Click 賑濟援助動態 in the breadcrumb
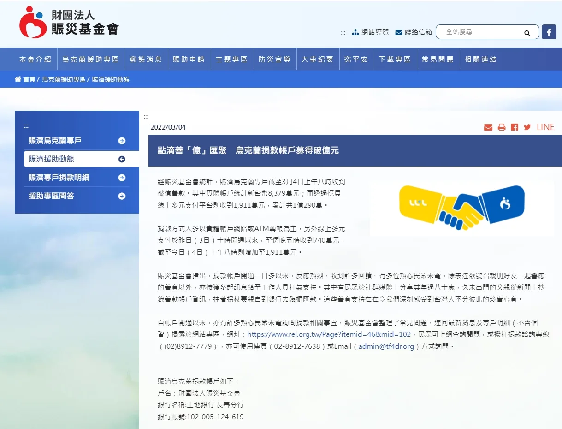This screenshot has height=429, width=562. pos(111,79)
